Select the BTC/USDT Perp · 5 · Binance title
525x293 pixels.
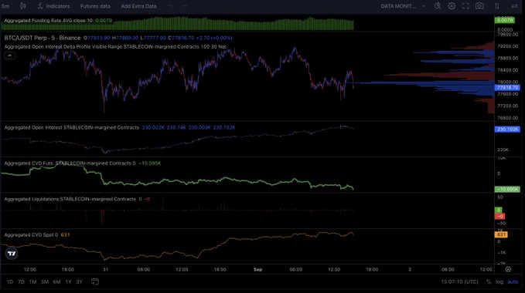(43, 38)
